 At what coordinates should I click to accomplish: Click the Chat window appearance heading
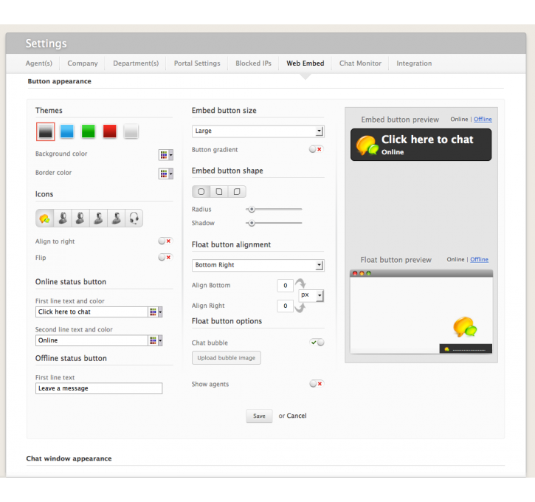coord(69,458)
